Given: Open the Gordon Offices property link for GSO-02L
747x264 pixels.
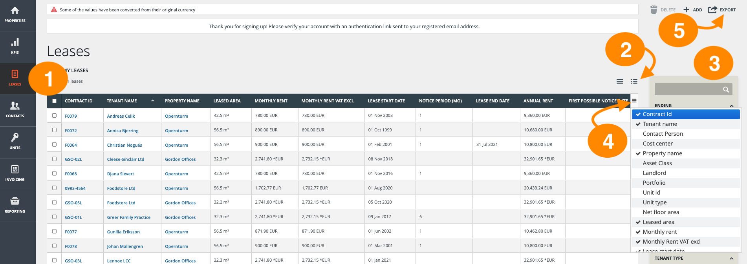Looking at the screenshot, I should [180, 159].
